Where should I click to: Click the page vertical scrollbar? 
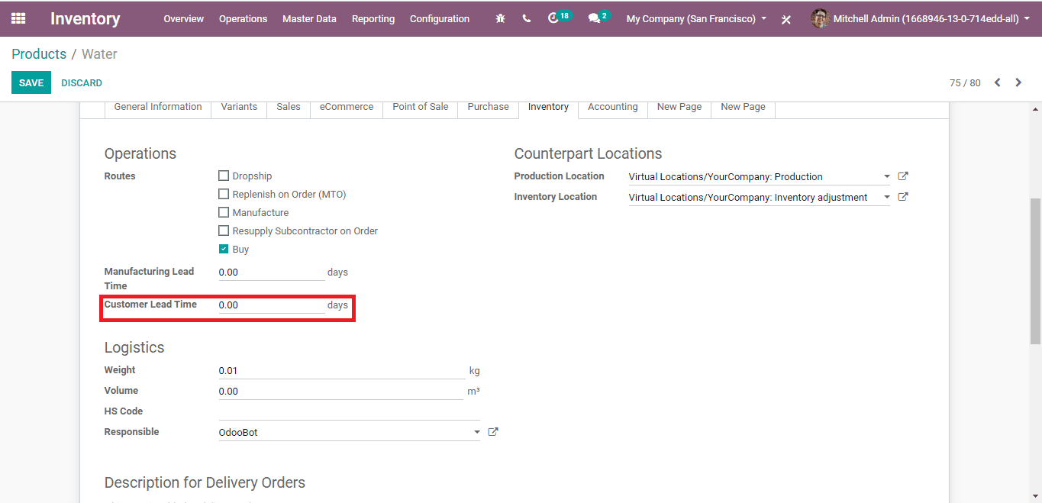tap(1036, 271)
